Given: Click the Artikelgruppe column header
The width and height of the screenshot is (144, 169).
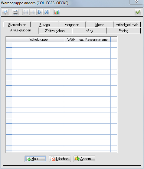Looking at the screenshot, I should (38, 40).
